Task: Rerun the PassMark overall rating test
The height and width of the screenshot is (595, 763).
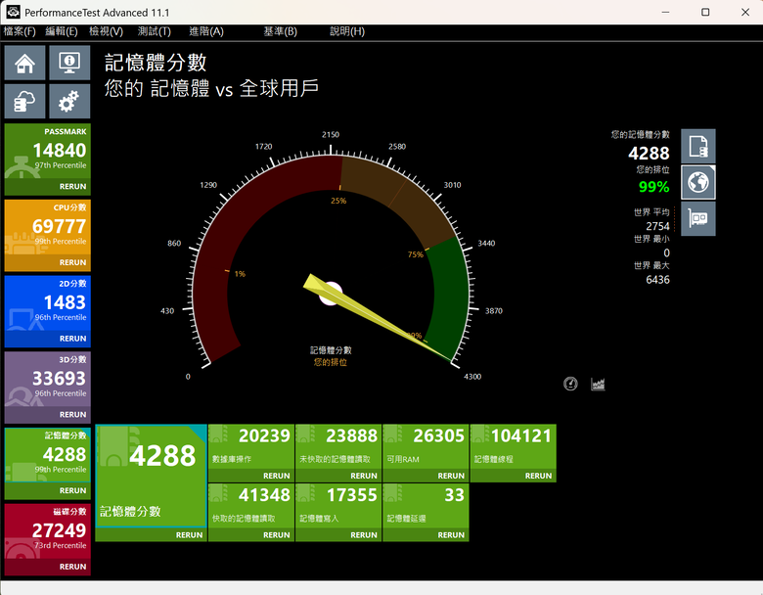Action: point(72,187)
